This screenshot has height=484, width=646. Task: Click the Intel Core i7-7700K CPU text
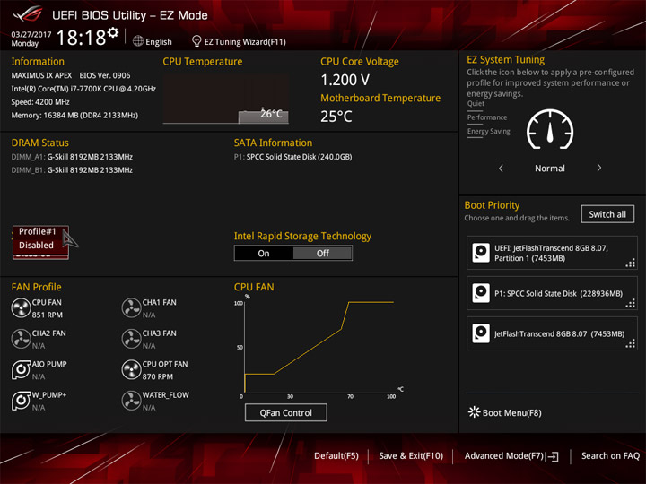point(83,89)
